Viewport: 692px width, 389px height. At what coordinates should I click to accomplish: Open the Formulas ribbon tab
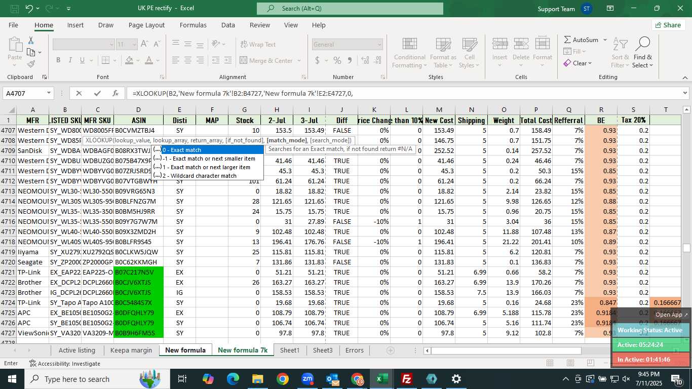(x=193, y=25)
